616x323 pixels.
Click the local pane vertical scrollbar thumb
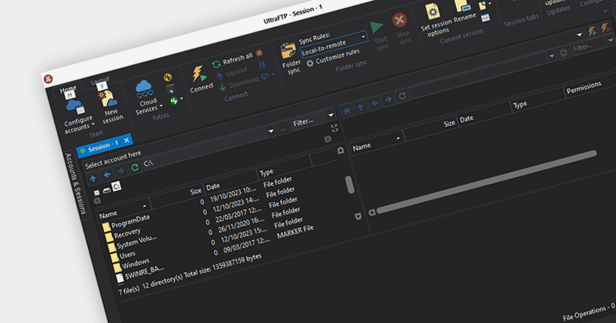[x=350, y=185]
